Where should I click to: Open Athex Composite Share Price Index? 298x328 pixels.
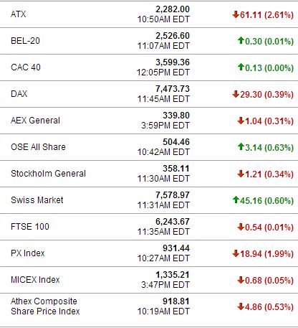point(45,306)
